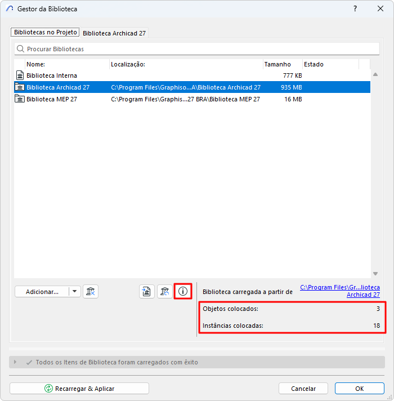Select the Biblioteca MEP 27 row name
394x401 pixels.
52,99
